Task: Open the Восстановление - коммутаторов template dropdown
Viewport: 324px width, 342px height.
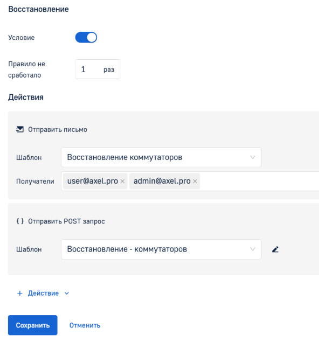Action: point(161,249)
